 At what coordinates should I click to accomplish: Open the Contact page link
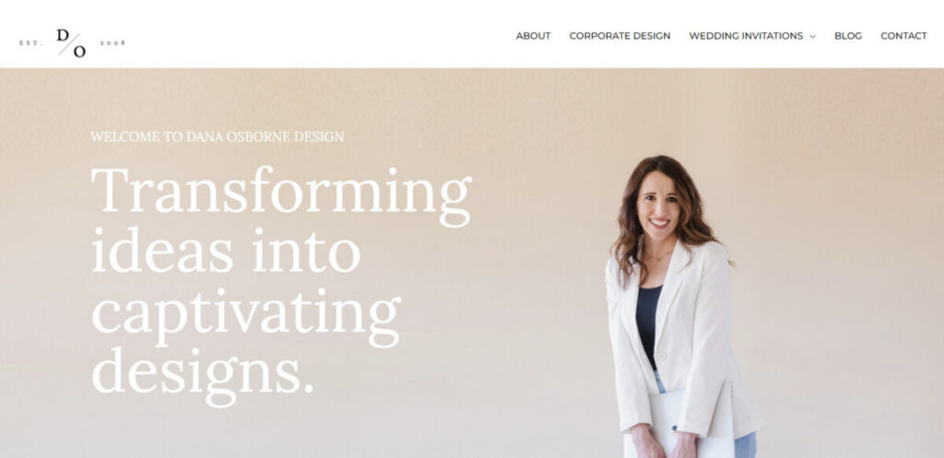(903, 36)
